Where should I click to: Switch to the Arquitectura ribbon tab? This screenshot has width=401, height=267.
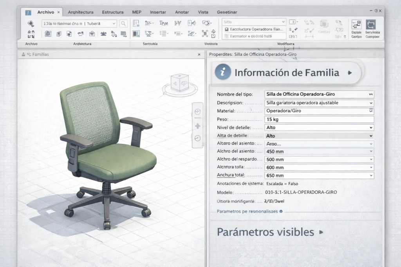pyautogui.click(x=80, y=12)
